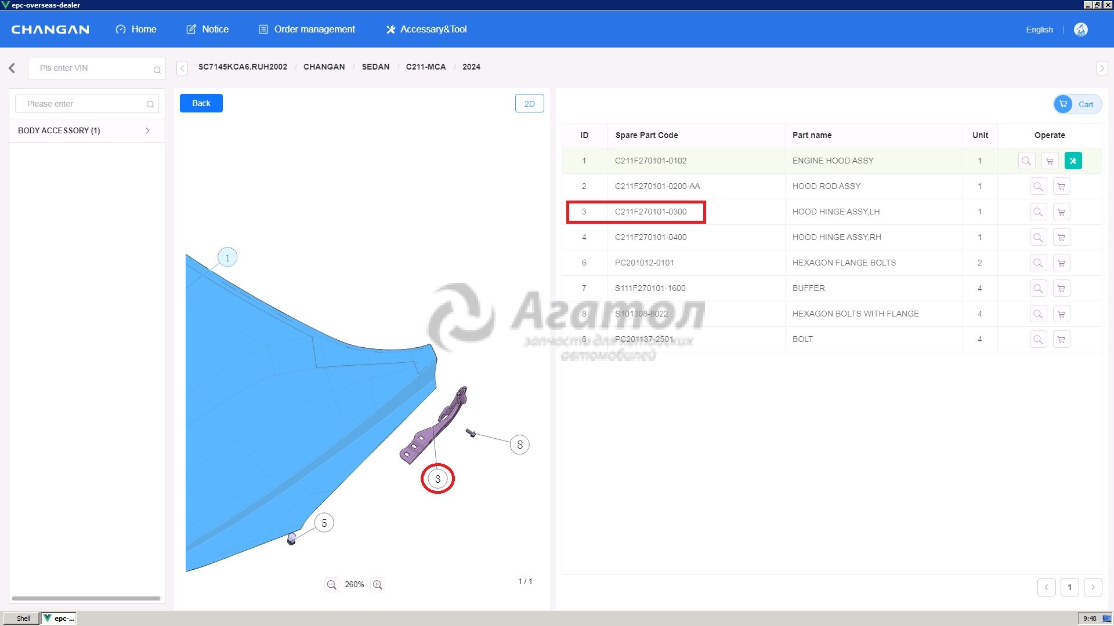
Task: Collapse breadcrumb with left chevron
Action: point(182,68)
